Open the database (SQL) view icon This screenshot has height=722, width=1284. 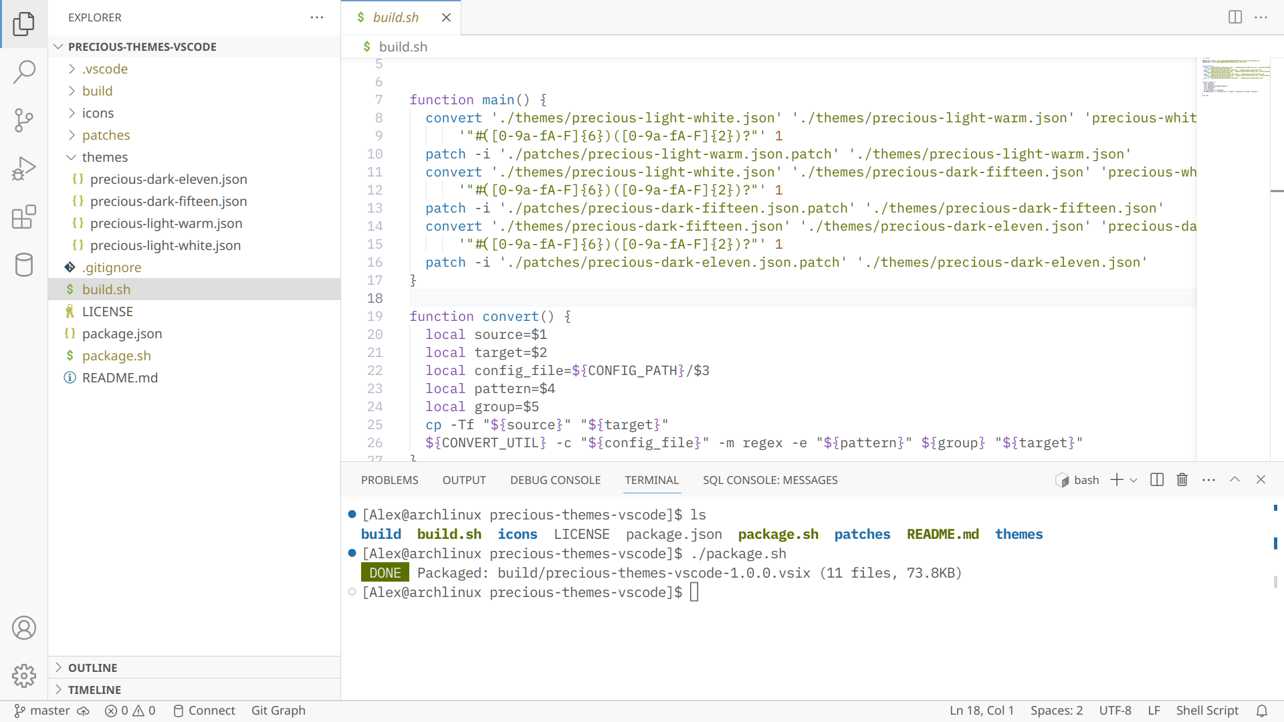[24, 265]
